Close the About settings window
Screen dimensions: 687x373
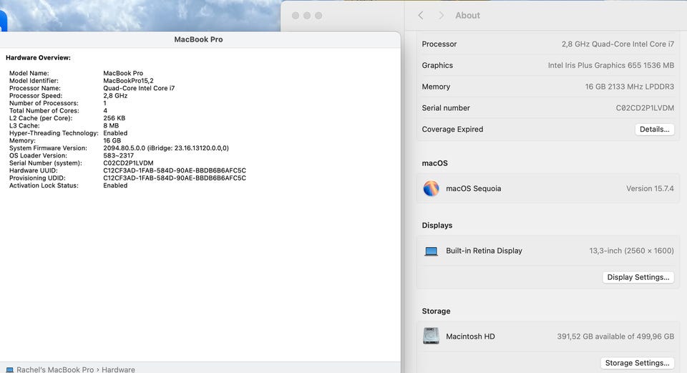pos(296,15)
